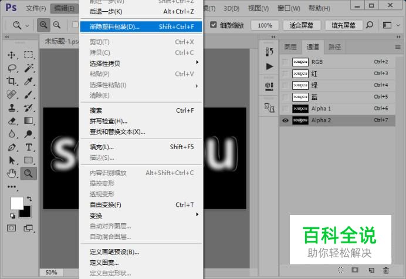Select the Healing Brush tool

point(11,95)
